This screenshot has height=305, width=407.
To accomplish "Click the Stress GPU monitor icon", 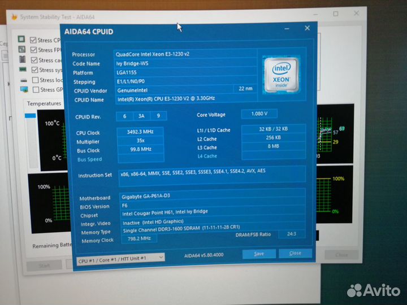I will click(24, 90).
